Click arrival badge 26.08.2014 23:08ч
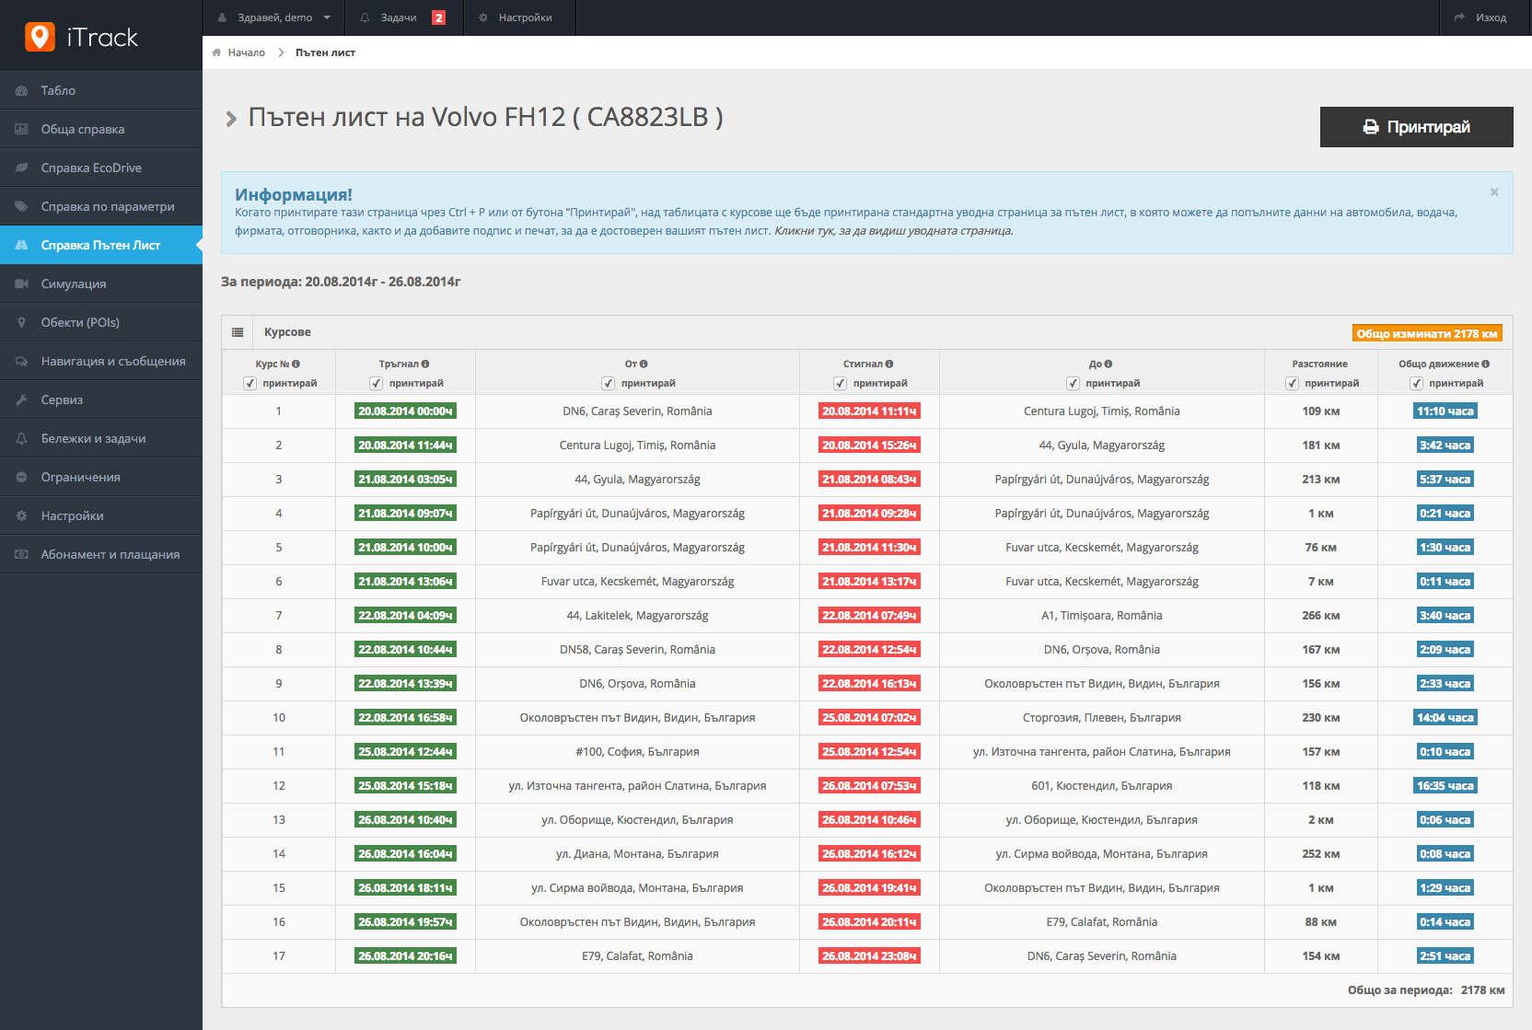 [x=869, y=956]
